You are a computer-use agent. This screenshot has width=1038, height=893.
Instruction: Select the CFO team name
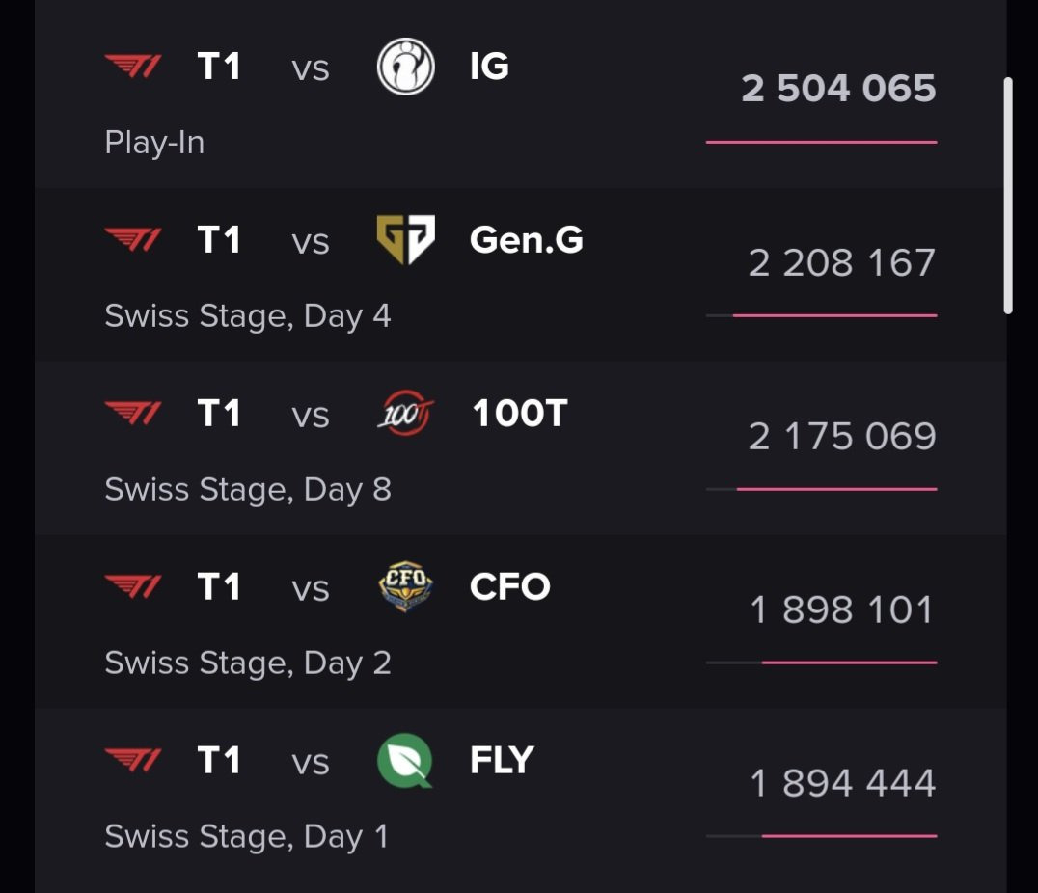[509, 587]
